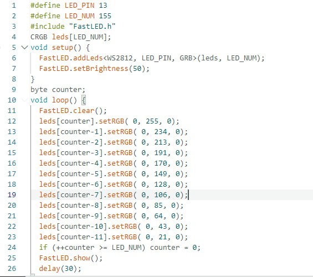313x277 pixels.
Task: Click the delay(30) statement
Action: [60, 269]
